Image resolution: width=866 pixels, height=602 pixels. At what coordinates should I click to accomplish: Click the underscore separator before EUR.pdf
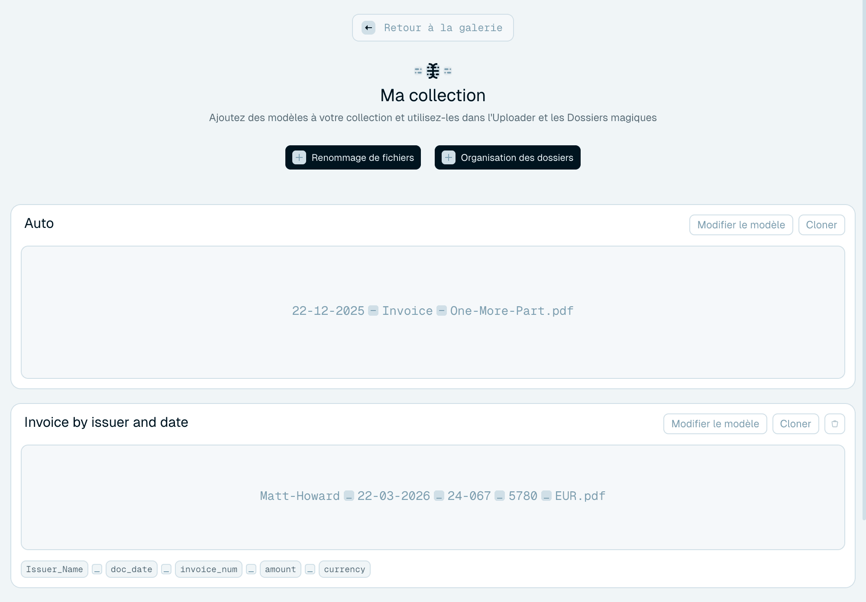[546, 496]
